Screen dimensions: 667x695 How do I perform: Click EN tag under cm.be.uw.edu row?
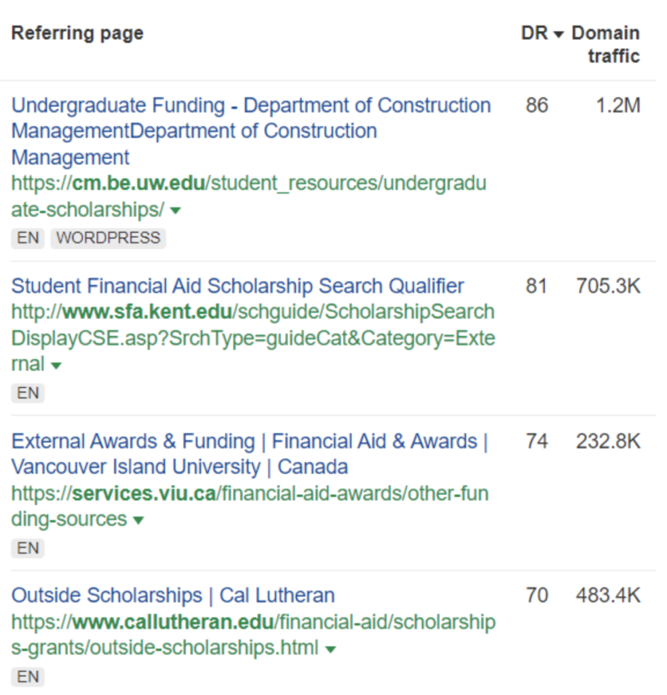[28, 238]
